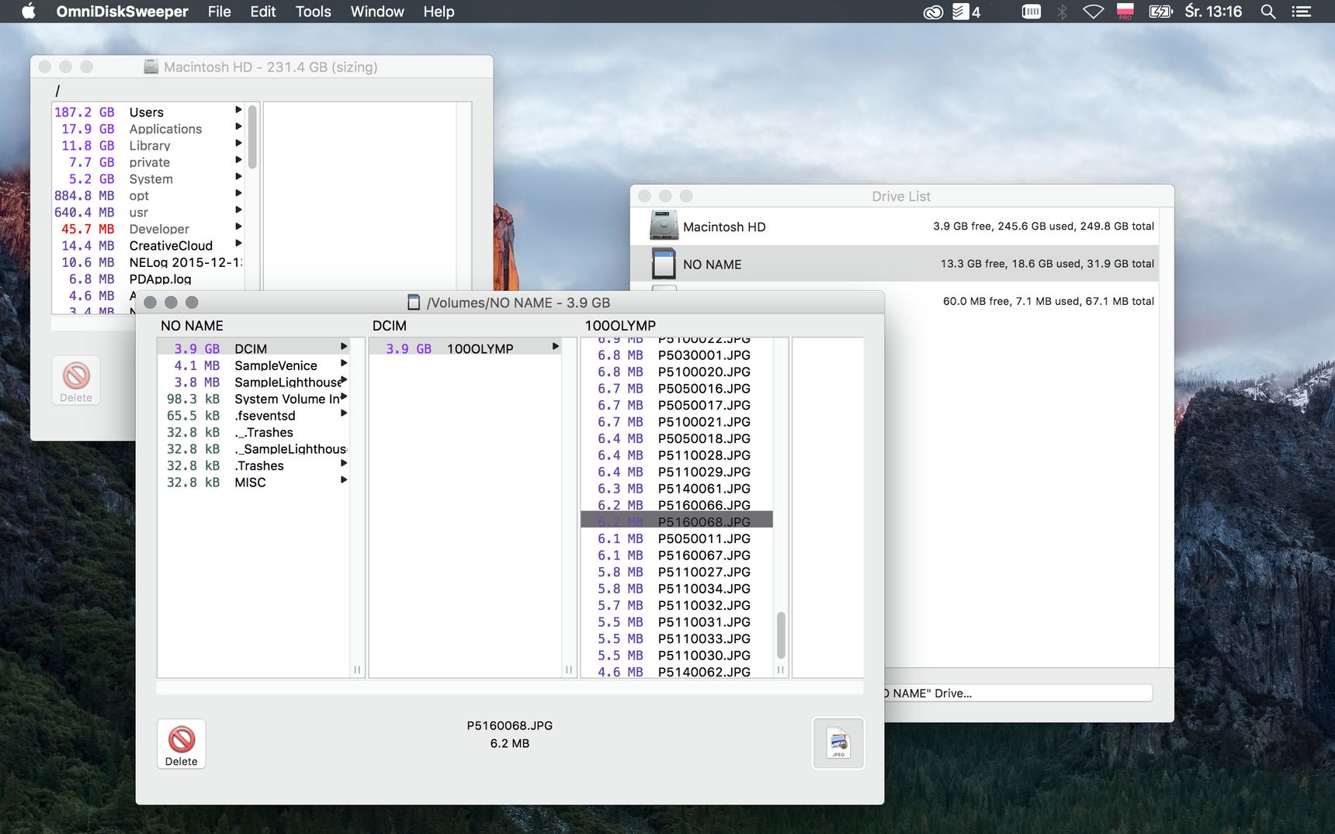The height and width of the screenshot is (834, 1335).
Task: Select file P5100020.JPG
Action: tap(677, 372)
